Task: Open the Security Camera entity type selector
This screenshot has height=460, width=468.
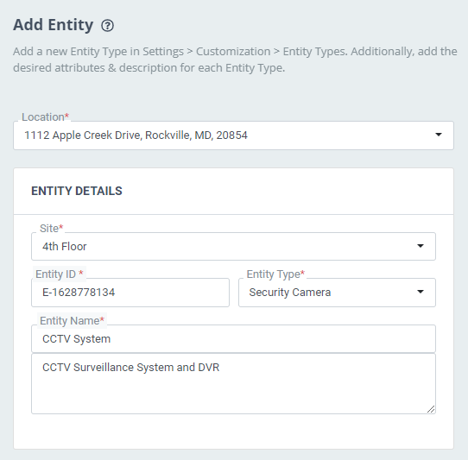Action: point(337,293)
